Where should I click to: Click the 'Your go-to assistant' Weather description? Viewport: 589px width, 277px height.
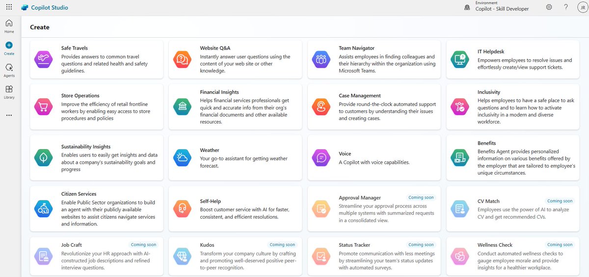point(243,162)
